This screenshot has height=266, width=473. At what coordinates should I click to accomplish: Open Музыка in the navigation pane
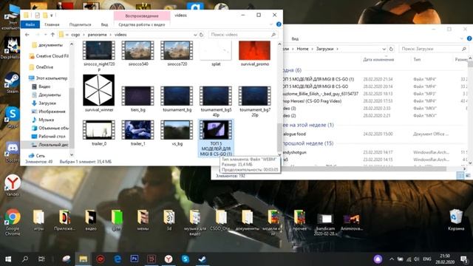point(43,120)
